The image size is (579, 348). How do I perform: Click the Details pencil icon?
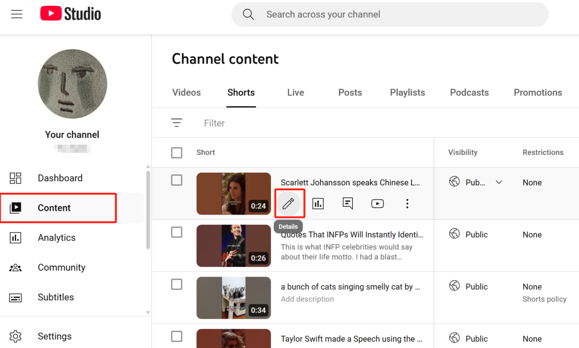[x=288, y=203]
